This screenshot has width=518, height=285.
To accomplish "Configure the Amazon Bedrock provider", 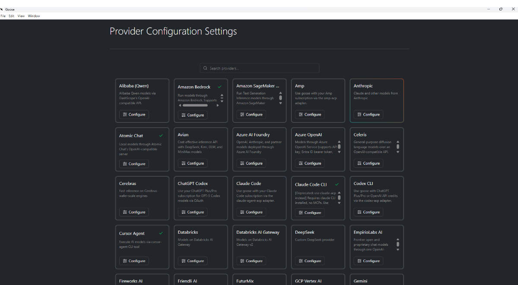I will pos(193,115).
